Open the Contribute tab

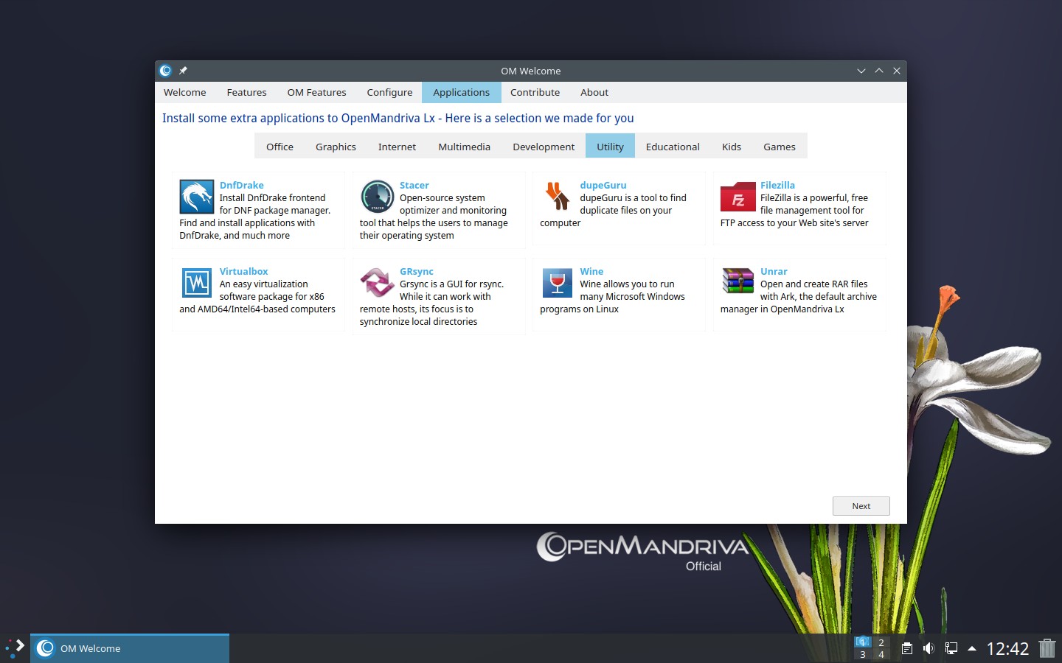point(535,92)
